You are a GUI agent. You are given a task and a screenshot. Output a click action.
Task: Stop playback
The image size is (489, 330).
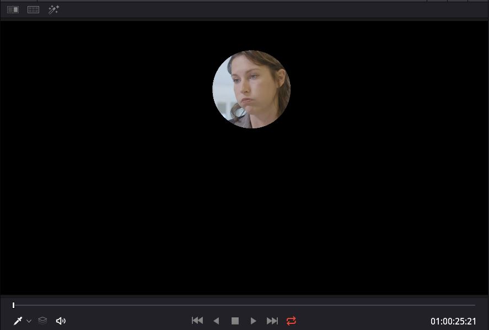(x=235, y=321)
